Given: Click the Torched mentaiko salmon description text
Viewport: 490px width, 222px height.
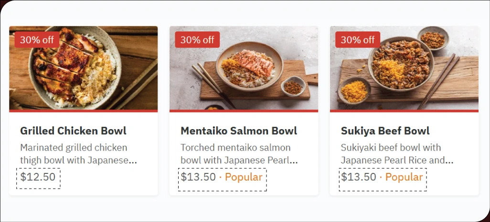Looking at the screenshot, I should point(239,154).
